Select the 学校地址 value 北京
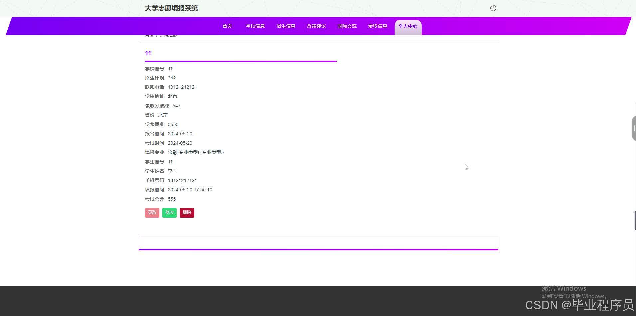 [172, 96]
